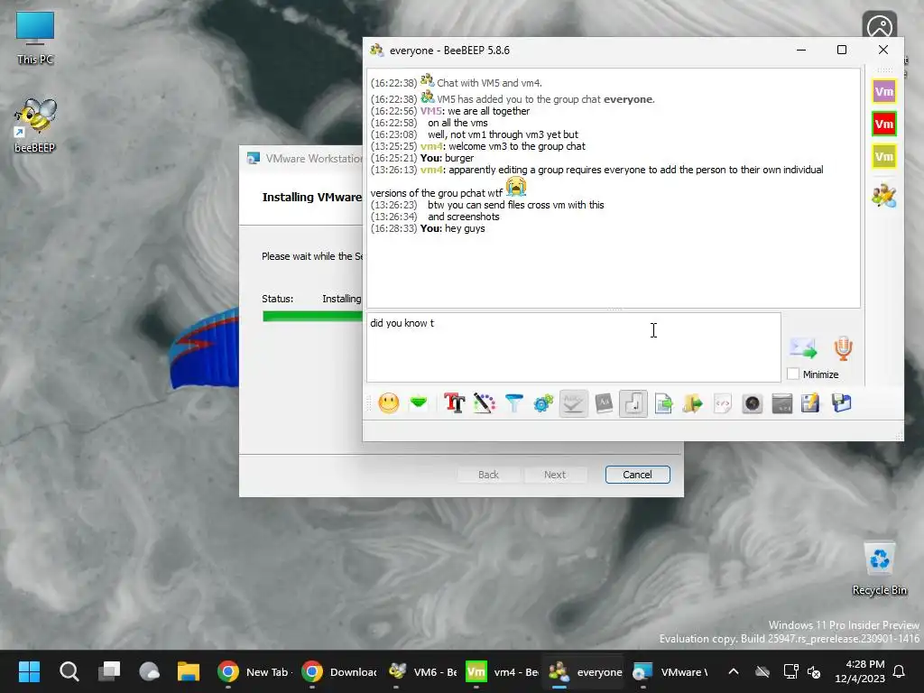The image size is (924, 693).
Task: Cancel the VMware installation
Action: point(638,475)
